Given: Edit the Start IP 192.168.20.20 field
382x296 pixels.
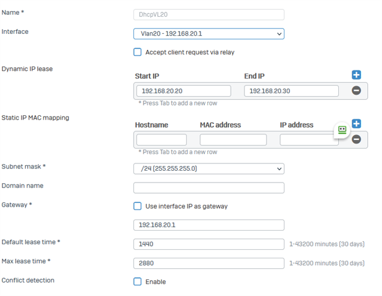Looking at the screenshot, I should (x=184, y=91).
